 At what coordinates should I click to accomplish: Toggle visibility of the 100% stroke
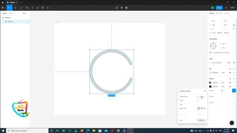[x=230, y=86]
